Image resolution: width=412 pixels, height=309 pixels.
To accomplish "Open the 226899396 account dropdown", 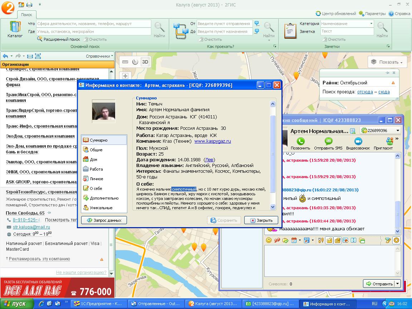I will [x=380, y=130].
